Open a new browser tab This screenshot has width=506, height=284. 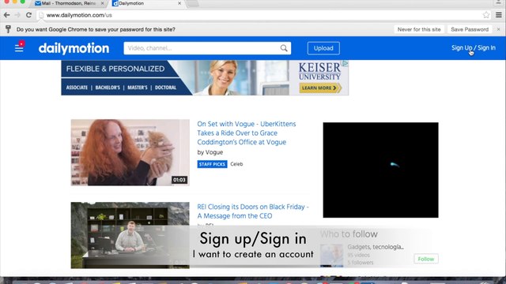pyautogui.click(x=193, y=3)
